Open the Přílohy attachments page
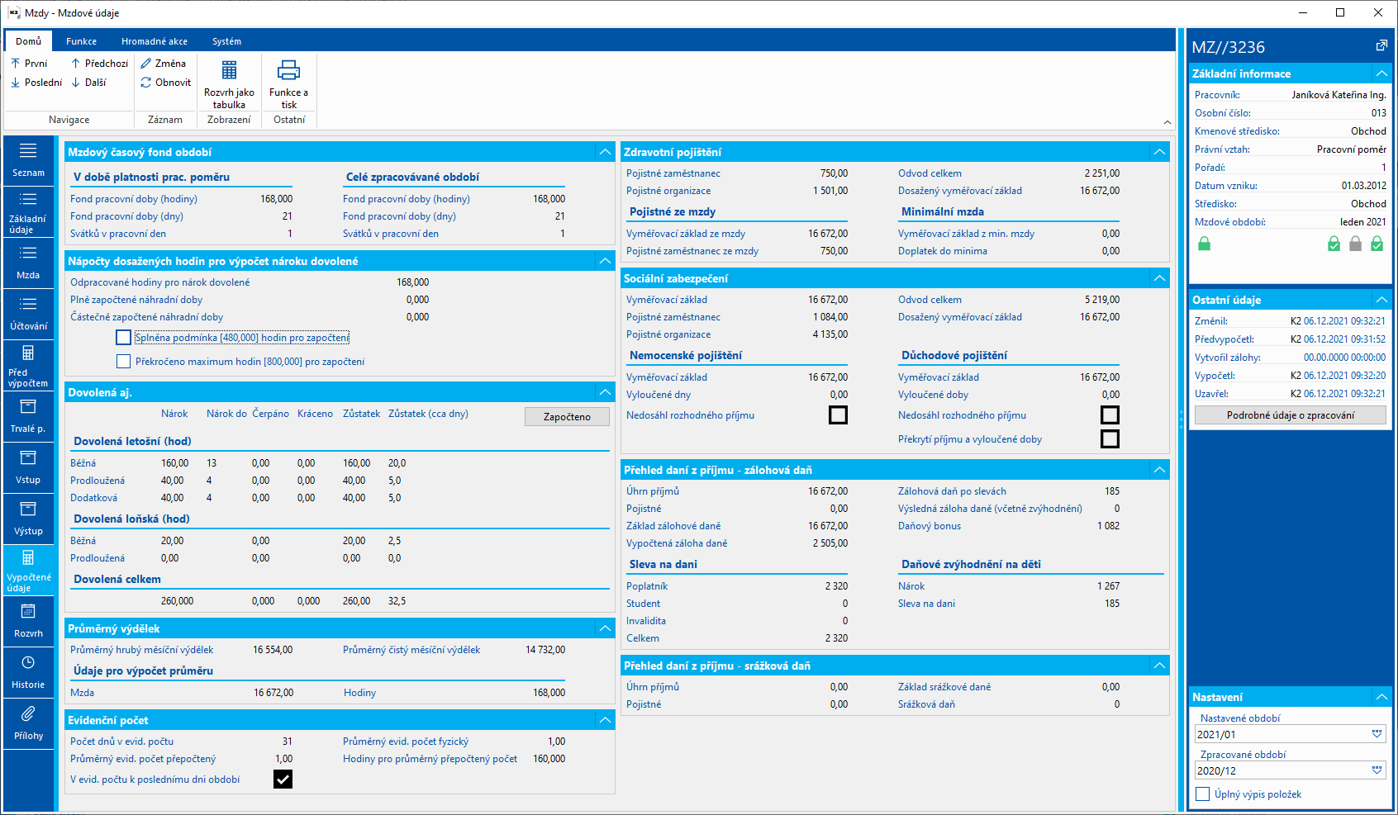Screen dimensions: 1398x815 (28, 723)
